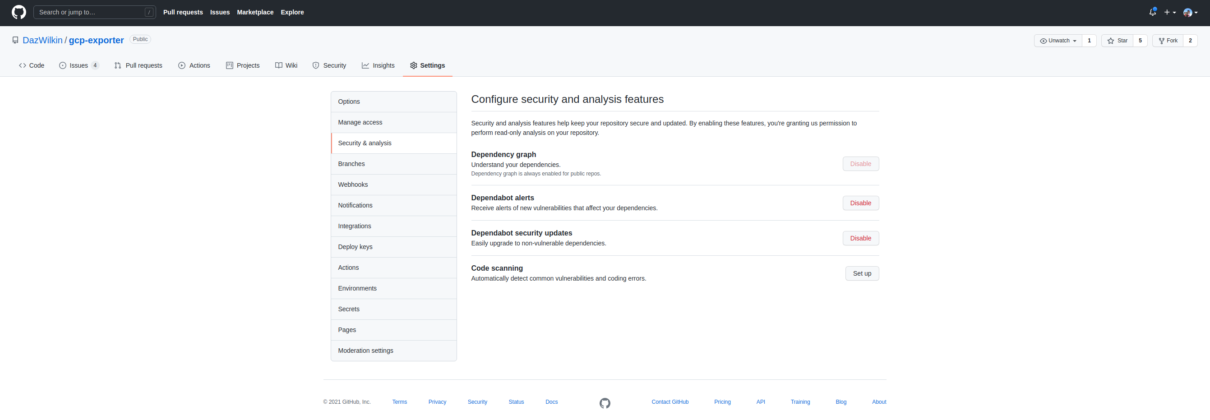Open Branches settings
Screen dimensions: 1210x420
[393, 163]
